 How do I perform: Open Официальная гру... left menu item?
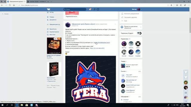54,24
